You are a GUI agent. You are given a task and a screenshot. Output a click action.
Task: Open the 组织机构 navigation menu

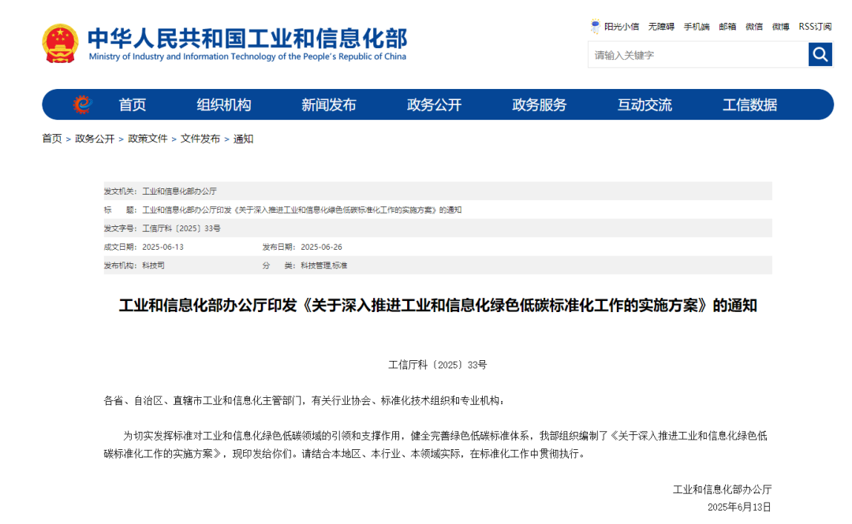tap(224, 105)
